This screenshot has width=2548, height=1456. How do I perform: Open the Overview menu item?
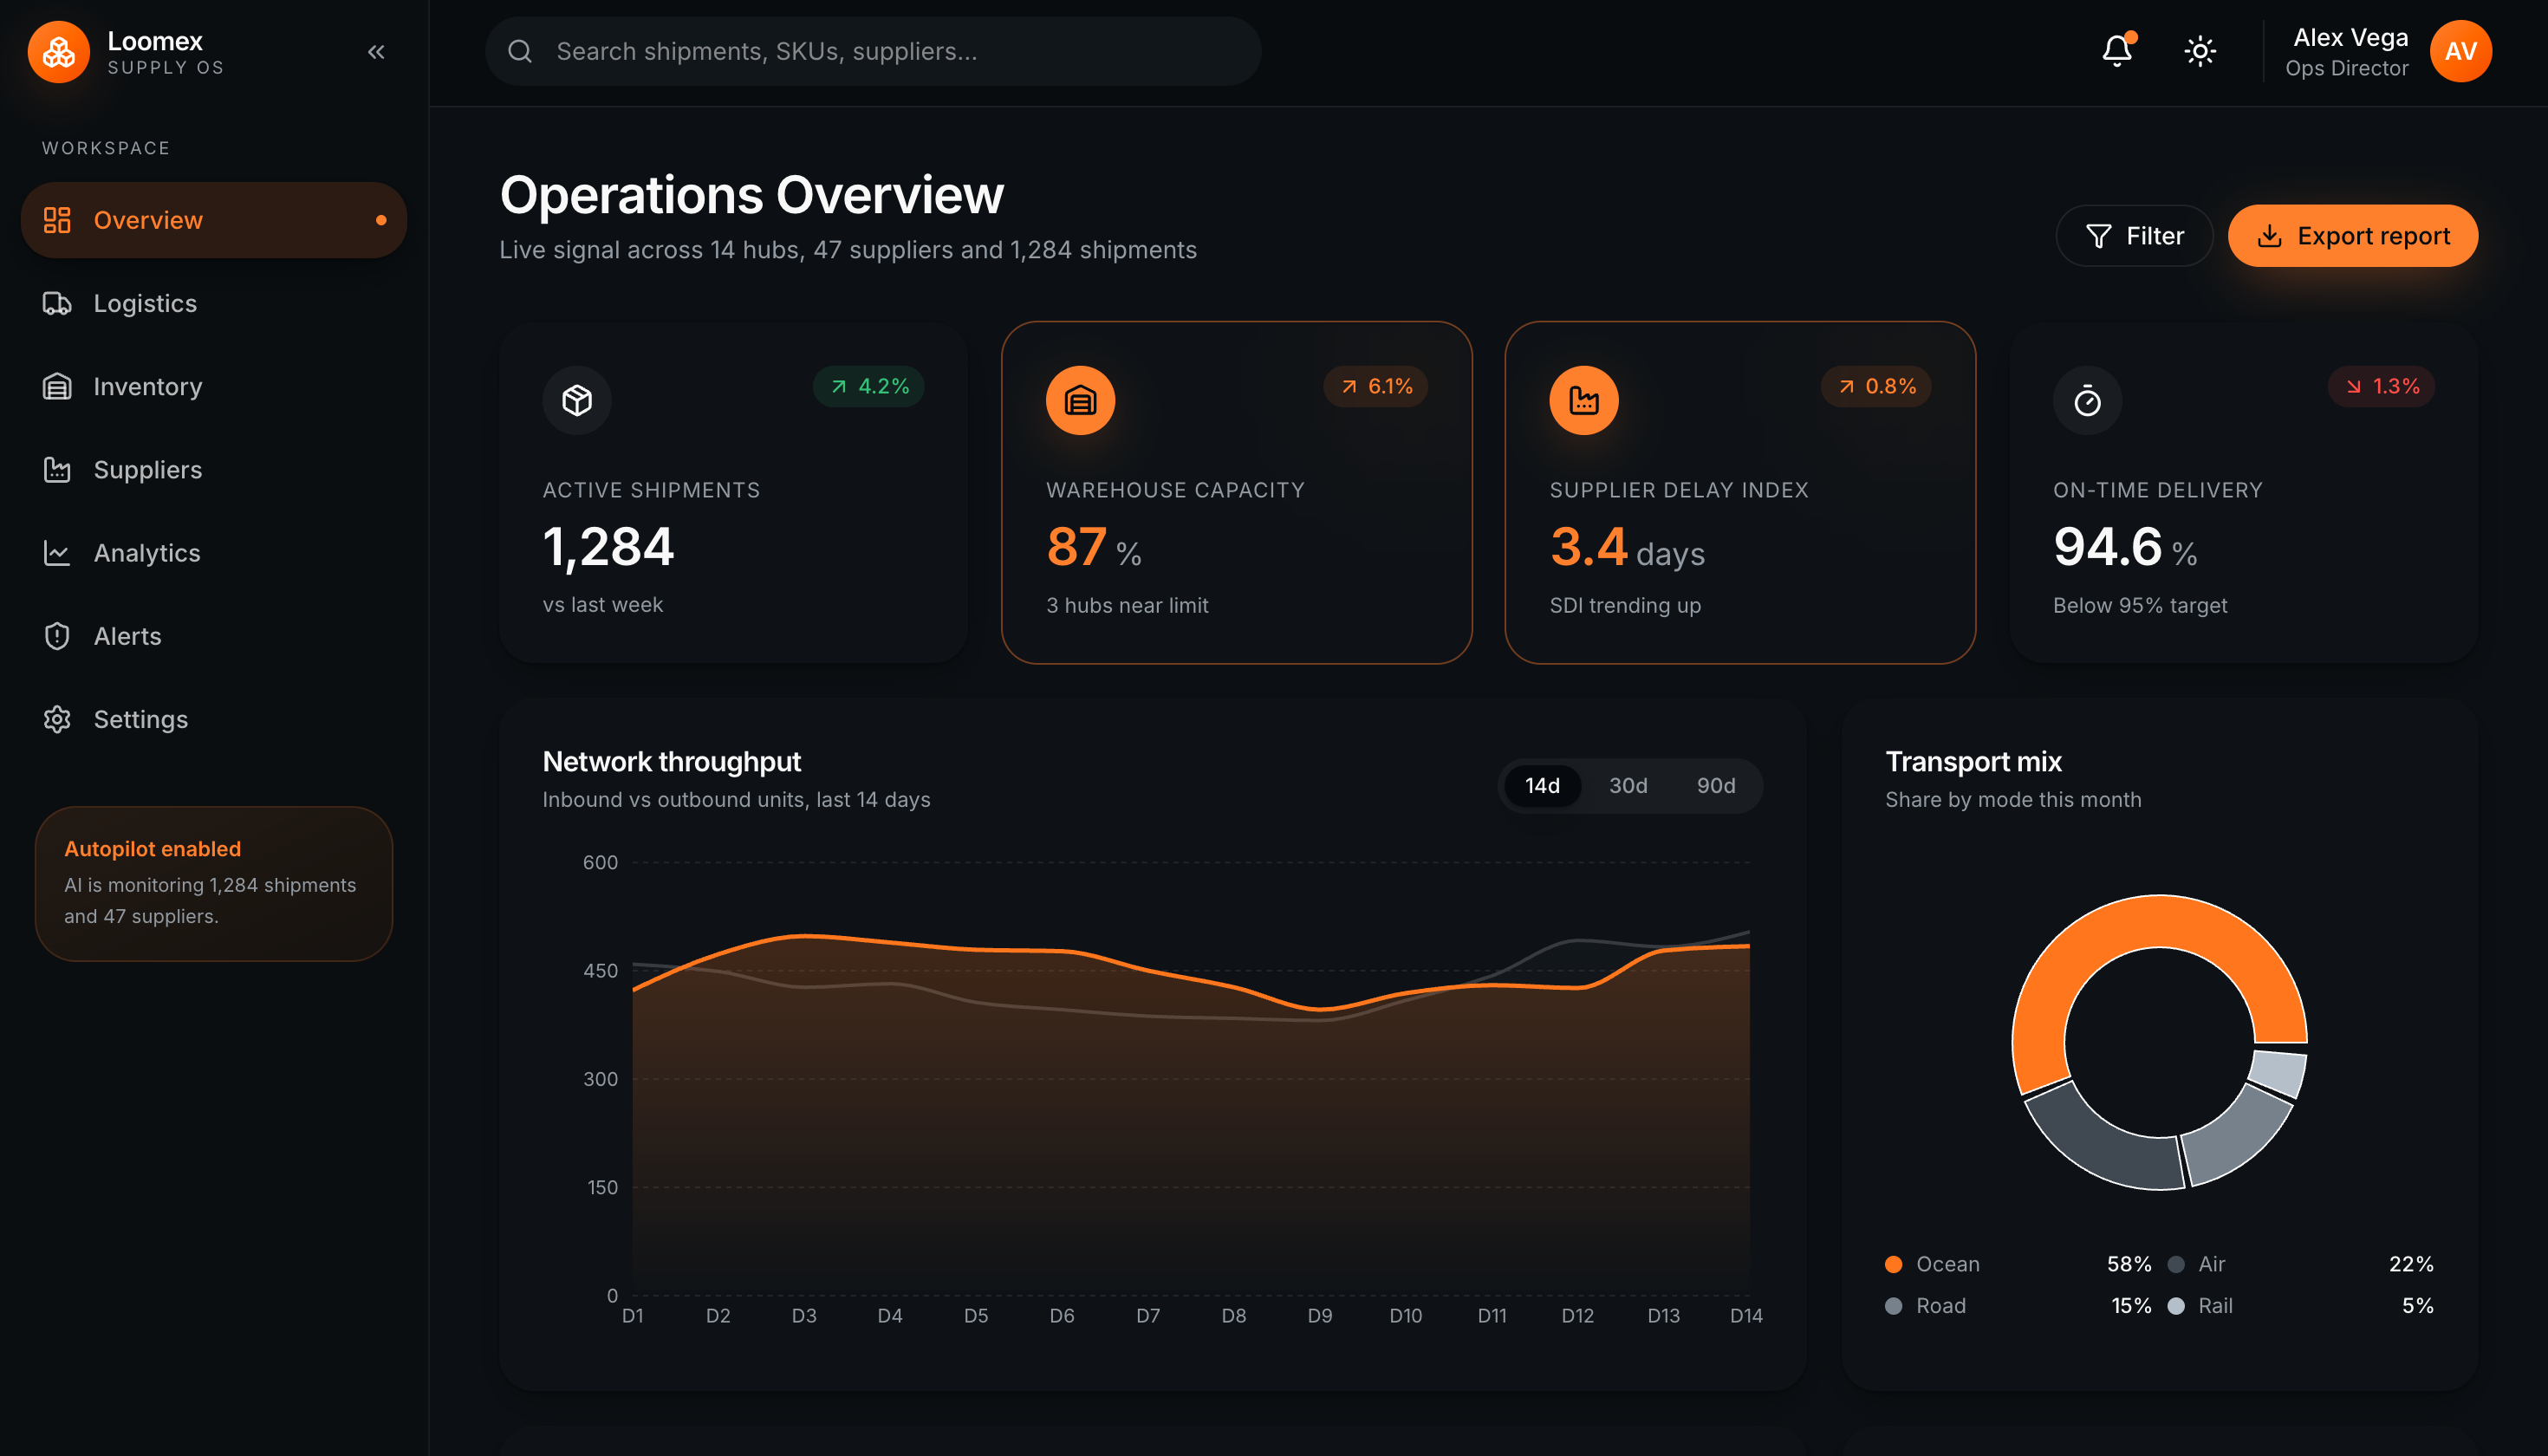(214, 220)
